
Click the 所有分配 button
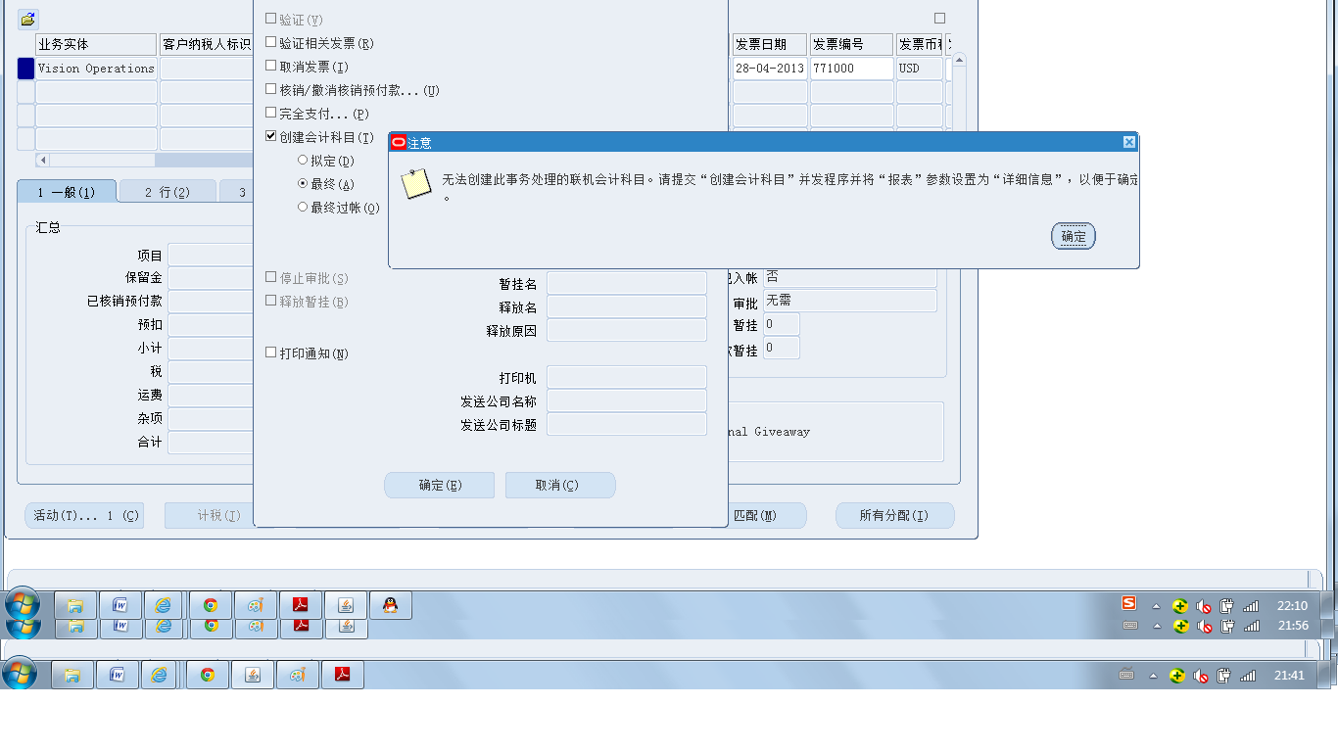pos(893,515)
